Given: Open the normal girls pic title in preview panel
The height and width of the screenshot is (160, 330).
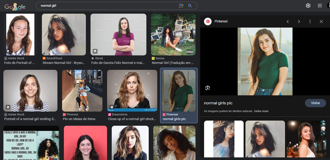Looking at the screenshot, I should tap(218, 103).
